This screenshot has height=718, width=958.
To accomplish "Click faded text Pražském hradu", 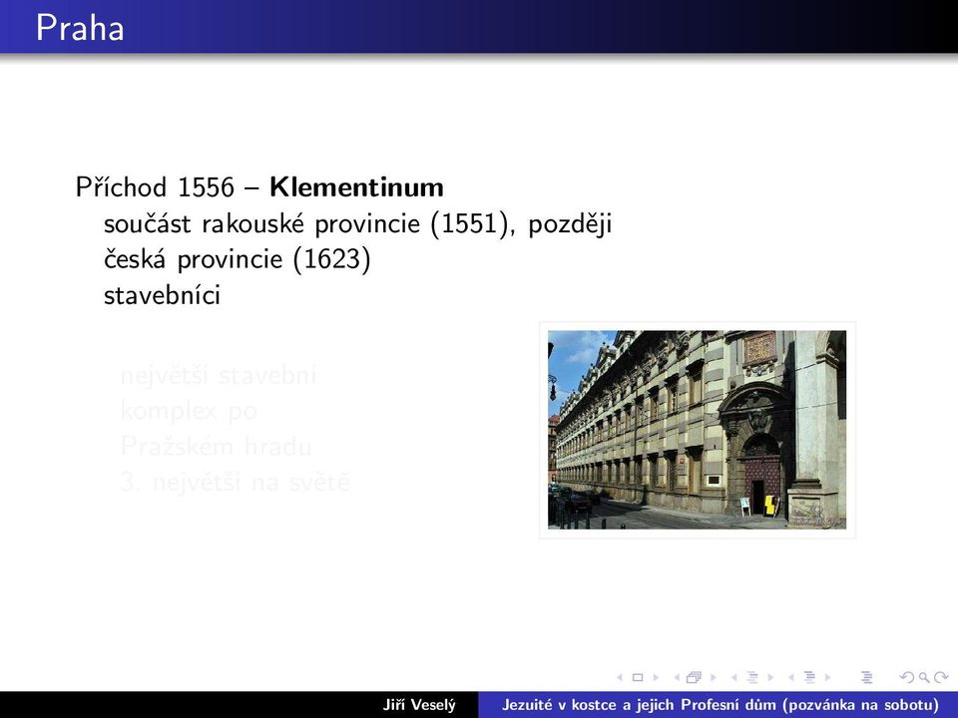I will (x=216, y=447).
